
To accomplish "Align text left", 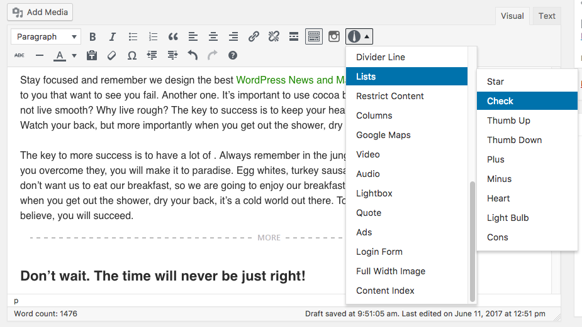I will (193, 36).
